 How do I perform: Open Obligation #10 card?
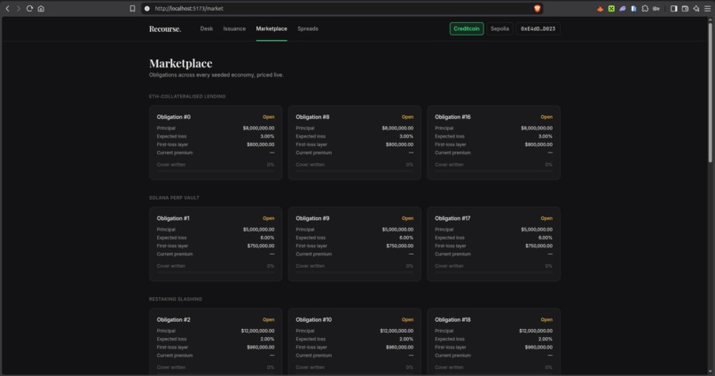tap(355, 341)
